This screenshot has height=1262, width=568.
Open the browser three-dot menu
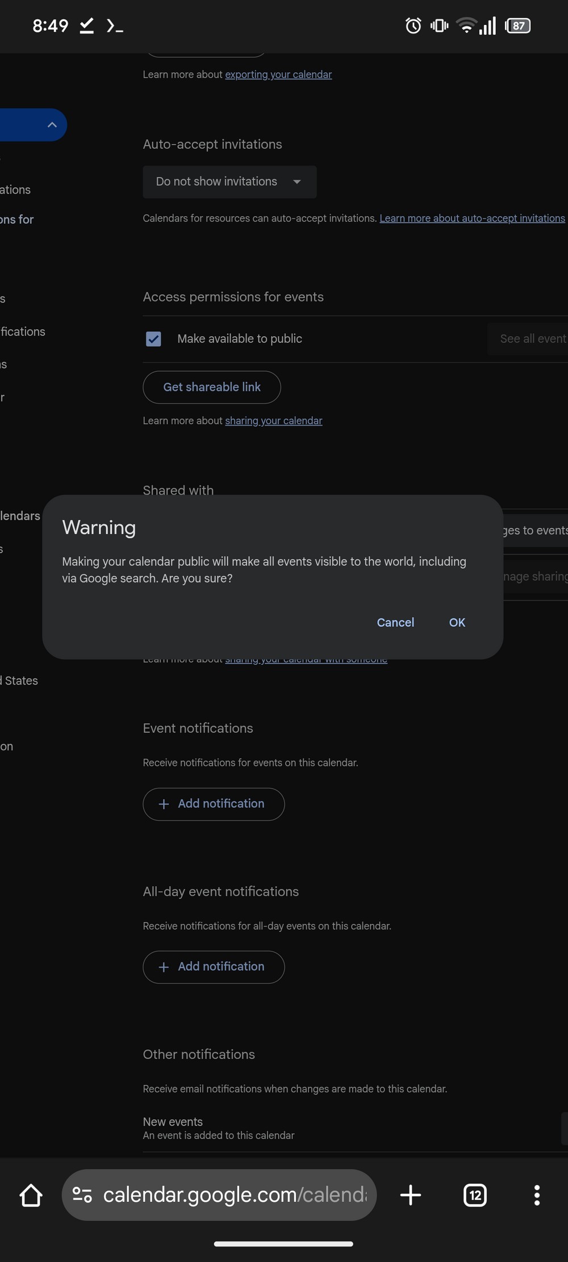pyautogui.click(x=536, y=1195)
